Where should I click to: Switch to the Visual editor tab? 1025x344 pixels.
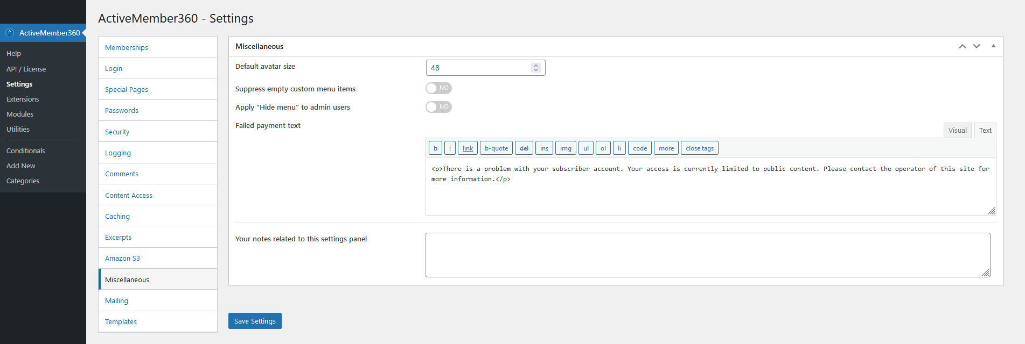tap(957, 130)
